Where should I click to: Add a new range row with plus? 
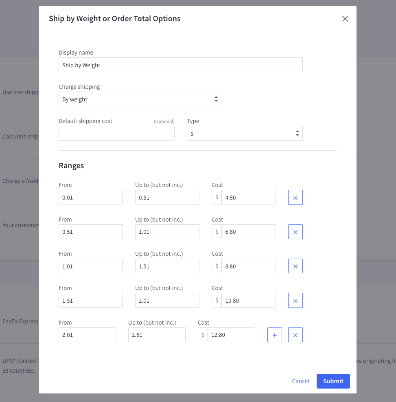tap(275, 335)
